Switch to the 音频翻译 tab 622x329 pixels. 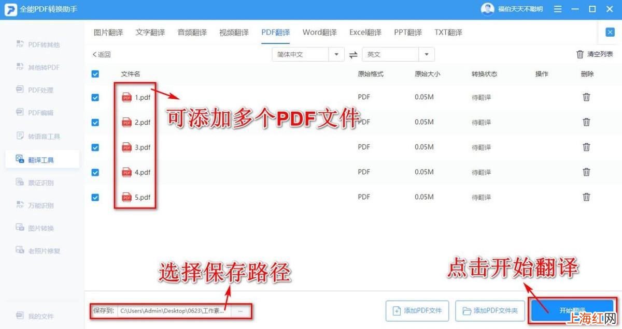coord(192,32)
